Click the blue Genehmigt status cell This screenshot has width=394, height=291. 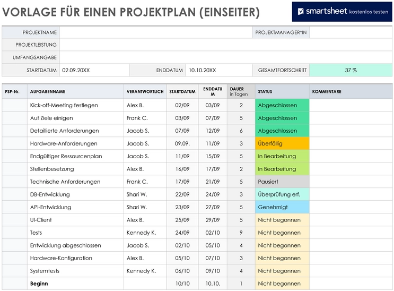pos(282,207)
